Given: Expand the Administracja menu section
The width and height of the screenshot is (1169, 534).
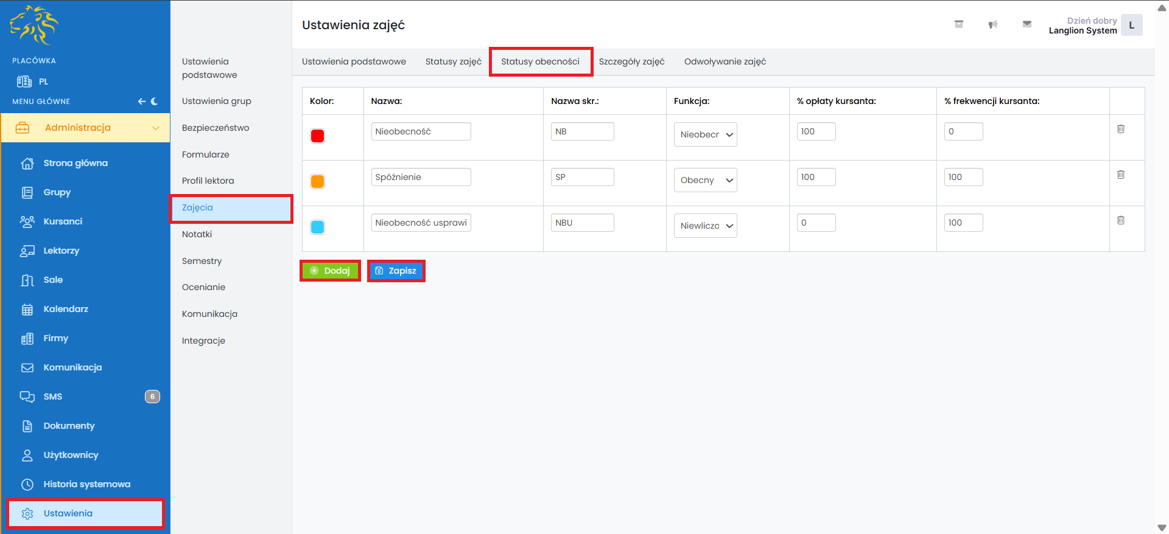Looking at the screenshot, I should (x=85, y=128).
